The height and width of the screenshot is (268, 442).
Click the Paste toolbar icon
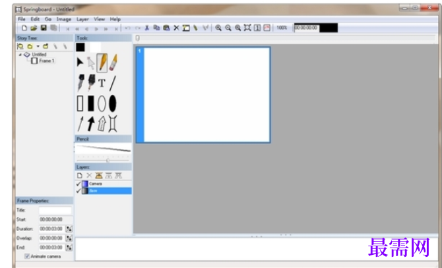[x=166, y=28]
